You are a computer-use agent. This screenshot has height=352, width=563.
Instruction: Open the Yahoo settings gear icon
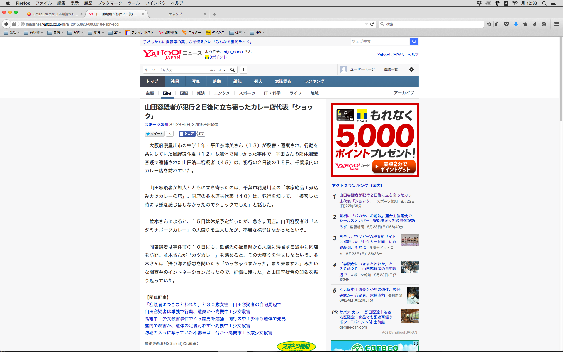coord(411,70)
